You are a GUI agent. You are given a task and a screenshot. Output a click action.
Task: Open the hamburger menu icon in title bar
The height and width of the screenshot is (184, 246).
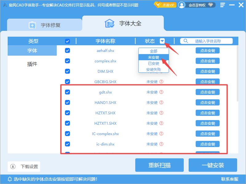pos(222,5)
